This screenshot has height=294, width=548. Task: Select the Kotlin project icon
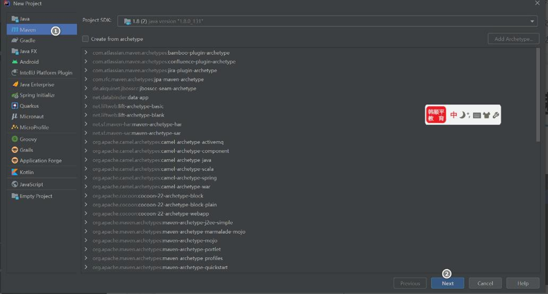[15, 172]
